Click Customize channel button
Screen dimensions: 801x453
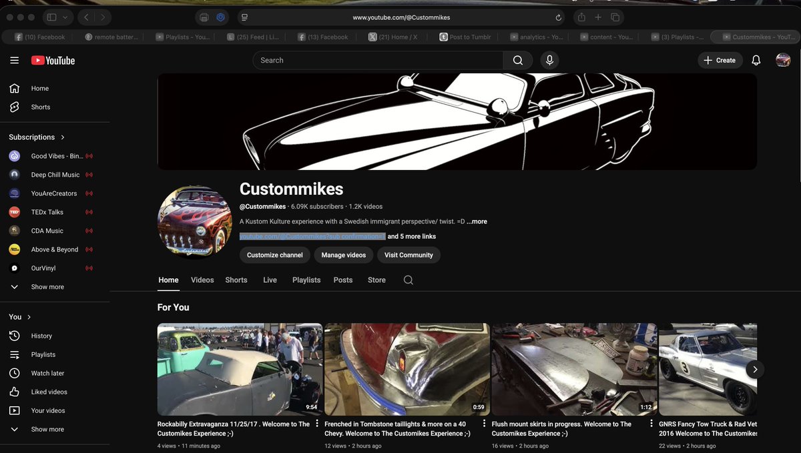coord(274,255)
